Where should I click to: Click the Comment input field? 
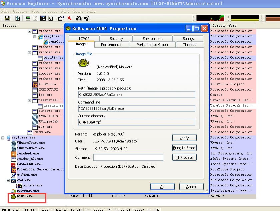(128, 157)
